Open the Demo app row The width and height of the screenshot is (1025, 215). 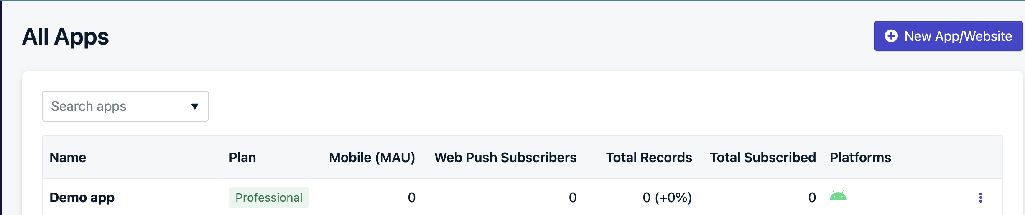[82, 197]
